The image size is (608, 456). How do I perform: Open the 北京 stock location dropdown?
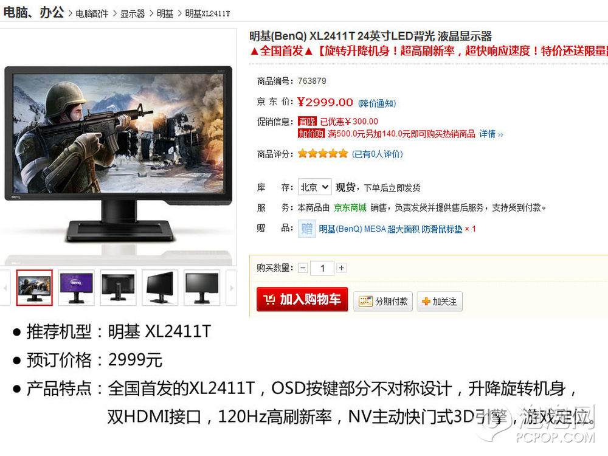314,187
